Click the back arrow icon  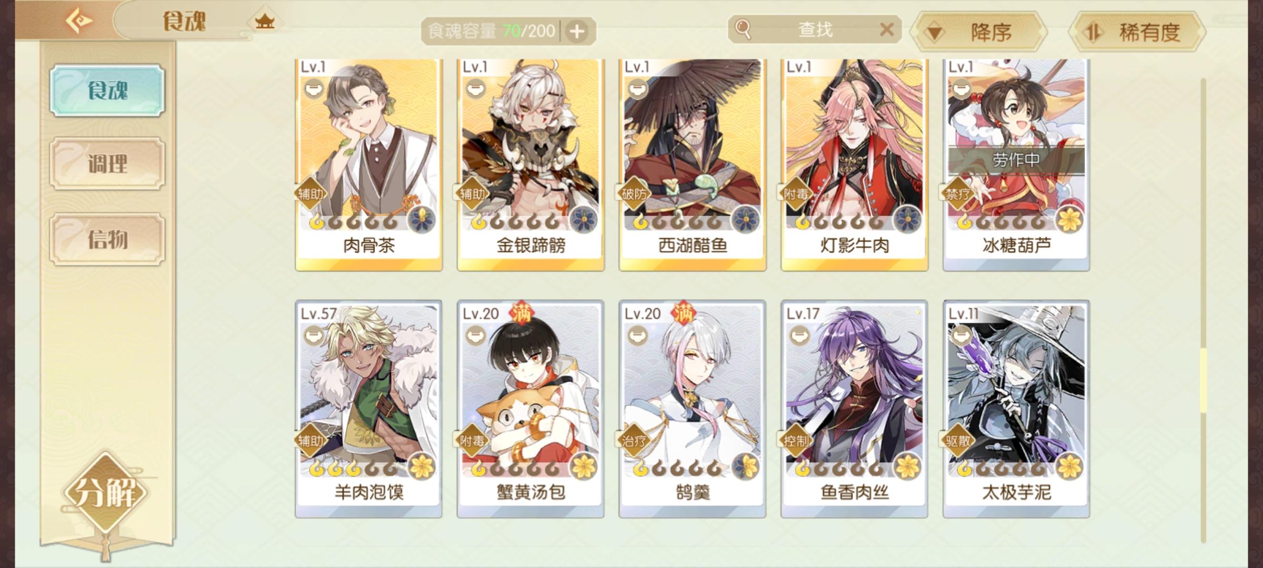79,21
